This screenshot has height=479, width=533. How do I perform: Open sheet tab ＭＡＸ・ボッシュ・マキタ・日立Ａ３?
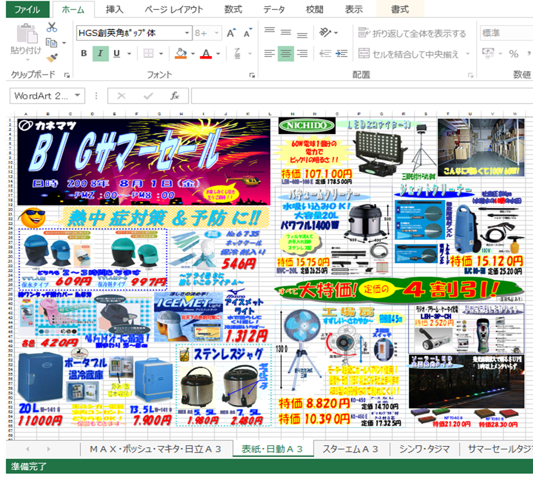155,449
